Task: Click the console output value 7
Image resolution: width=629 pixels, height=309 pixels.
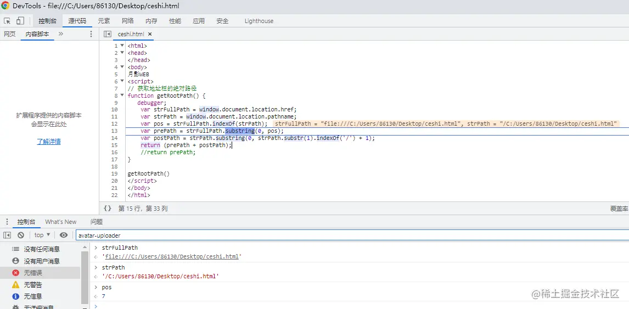Action: click(x=104, y=296)
